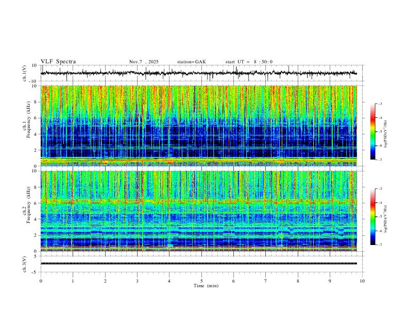Click the "6" kHz tick of ch.2 spectrogram
This screenshot has height=315, width=408.
pos(36,203)
